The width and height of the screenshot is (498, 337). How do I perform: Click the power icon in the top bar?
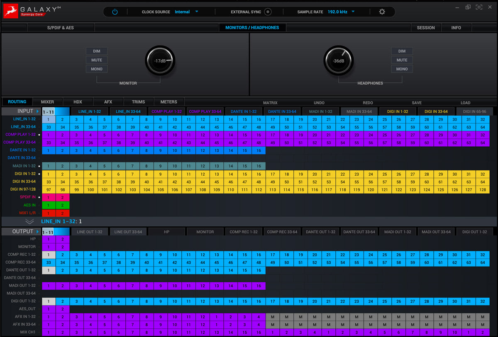coord(115,12)
